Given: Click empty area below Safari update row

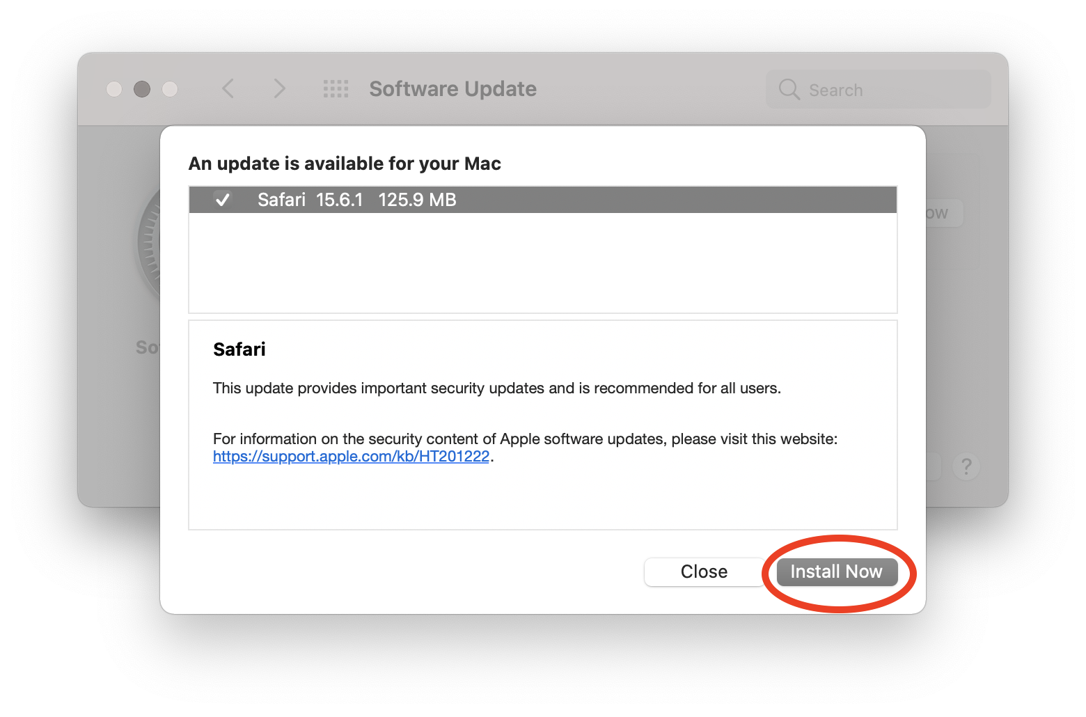Looking at the screenshot, I should point(542,263).
